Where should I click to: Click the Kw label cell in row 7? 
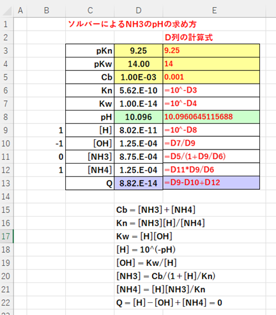[90, 104]
